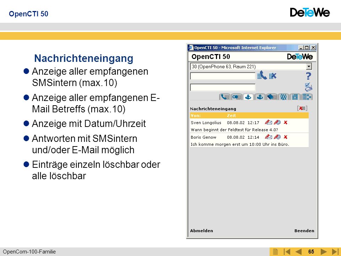Open the system configuration tab at far right
Image resolution: width=341 pixels, height=256 pixels.
point(307,97)
